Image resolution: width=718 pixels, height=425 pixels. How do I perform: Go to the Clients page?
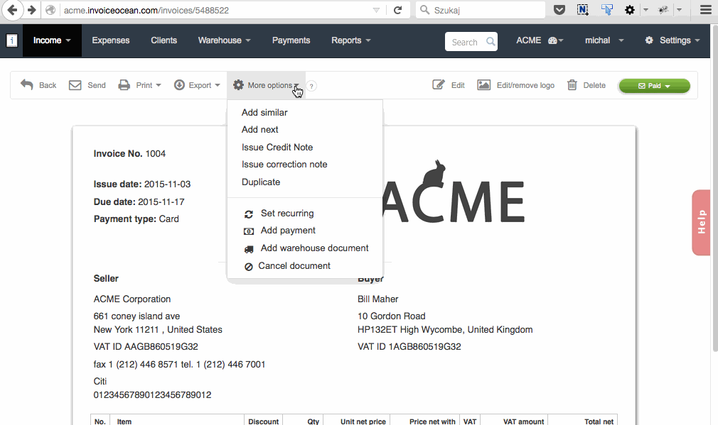click(x=164, y=40)
